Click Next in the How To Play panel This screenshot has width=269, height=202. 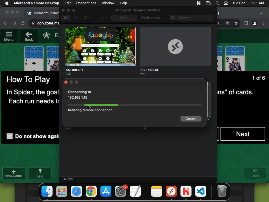(x=243, y=134)
